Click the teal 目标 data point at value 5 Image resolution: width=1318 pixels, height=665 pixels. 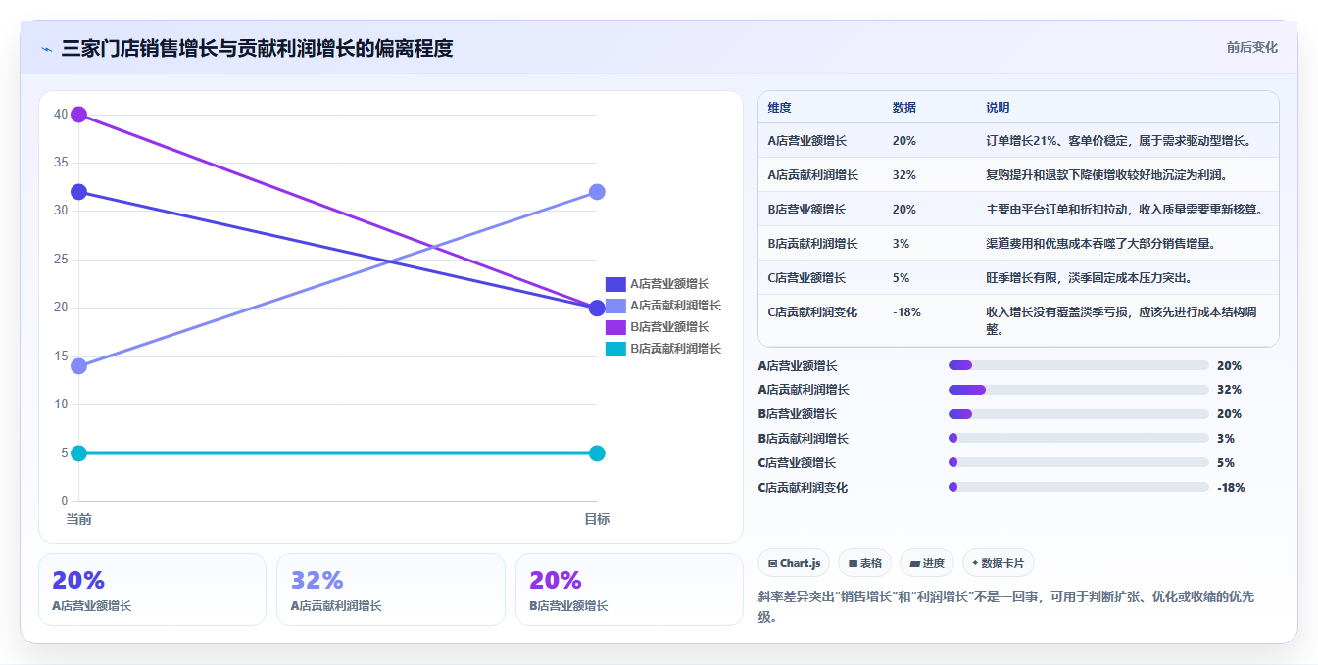click(x=597, y=453)
